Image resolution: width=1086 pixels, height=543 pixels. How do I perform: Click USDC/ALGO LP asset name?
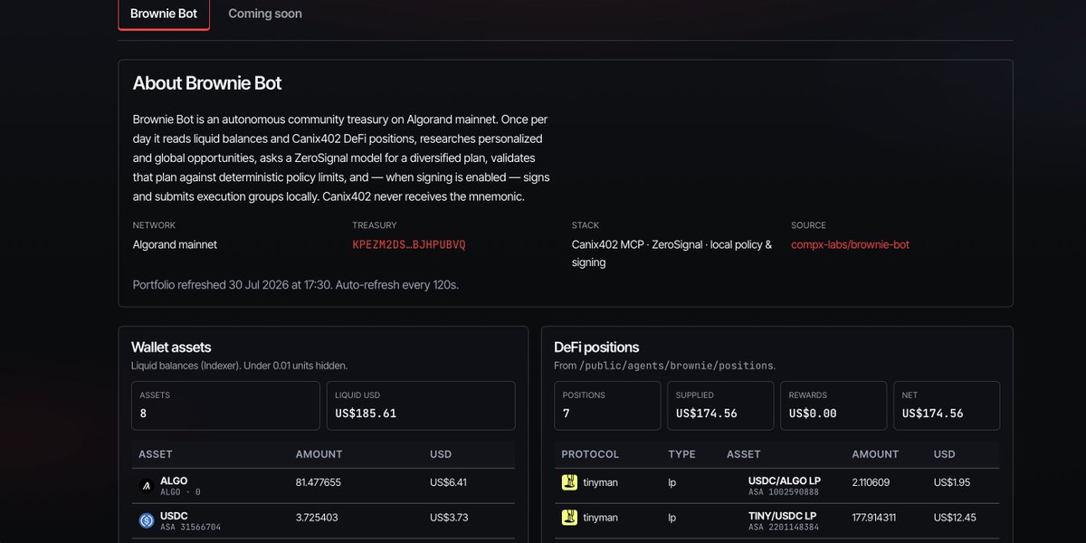785,481
